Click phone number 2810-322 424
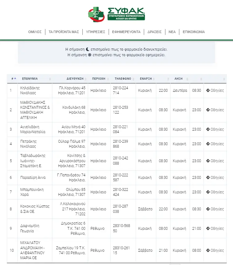233x265 pixels. 120,192
